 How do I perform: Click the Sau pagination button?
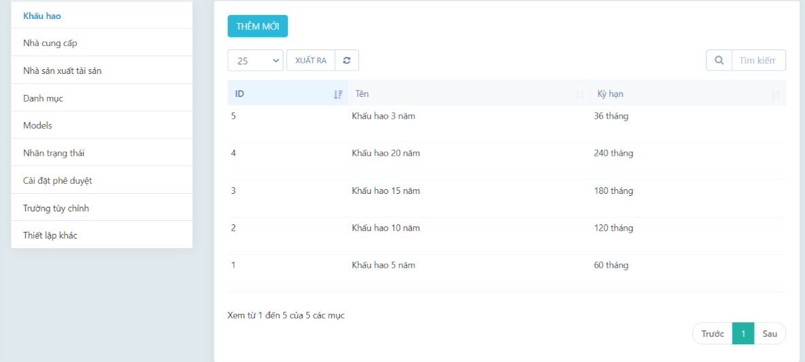click(770, 334)
